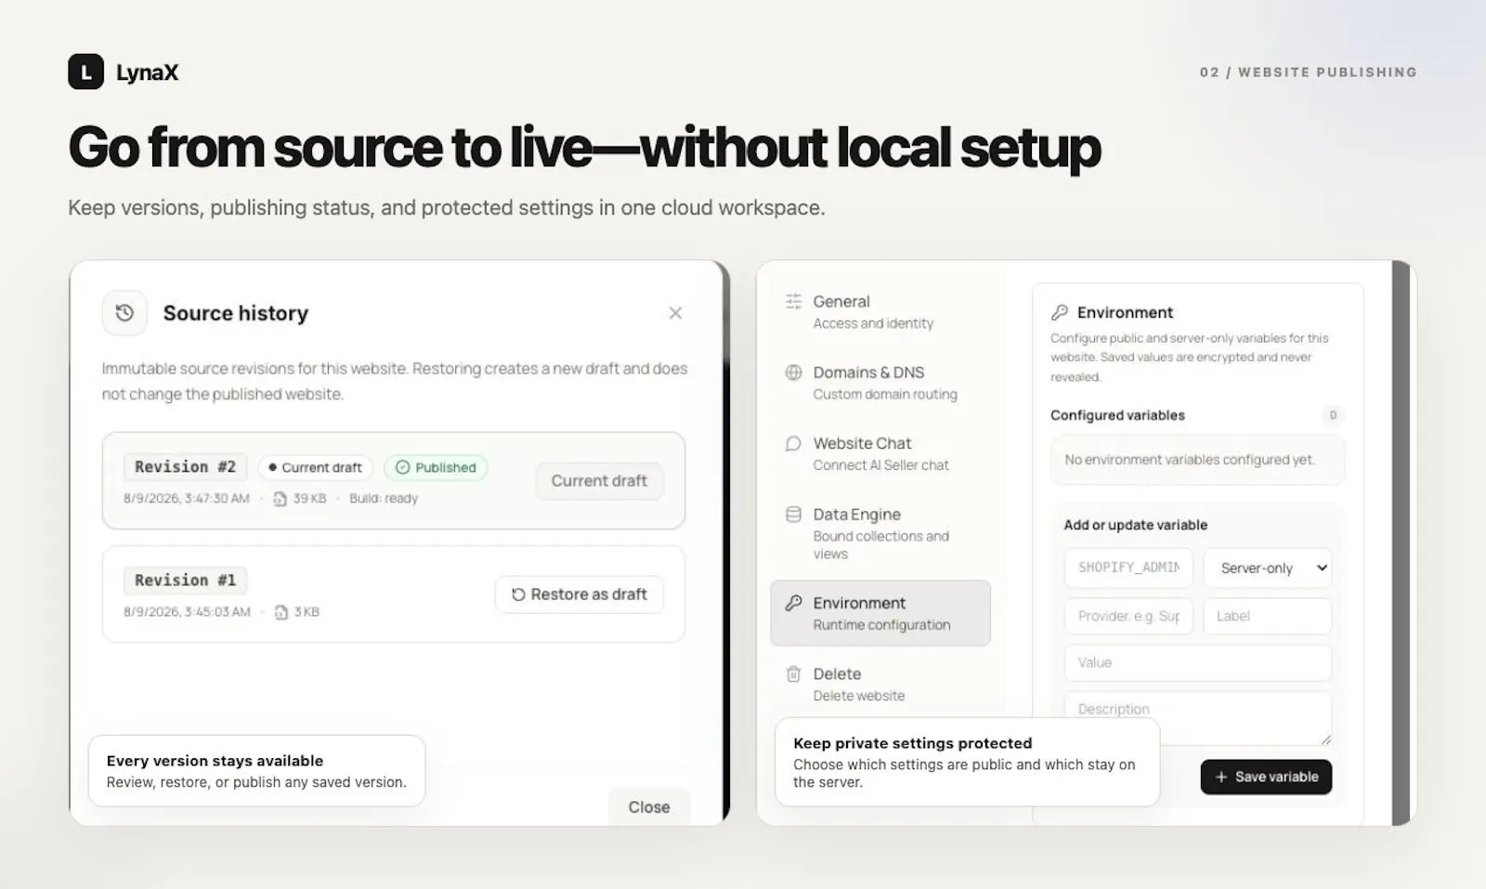
Task: Click the Configured variables heading
Action: tap(1117, 415)
